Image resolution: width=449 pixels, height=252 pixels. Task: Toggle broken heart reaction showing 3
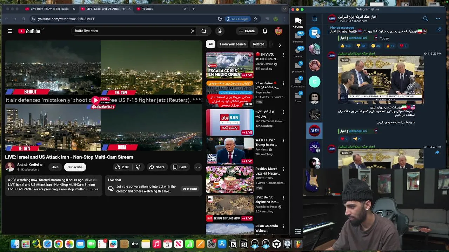click(x=402, y=45)
